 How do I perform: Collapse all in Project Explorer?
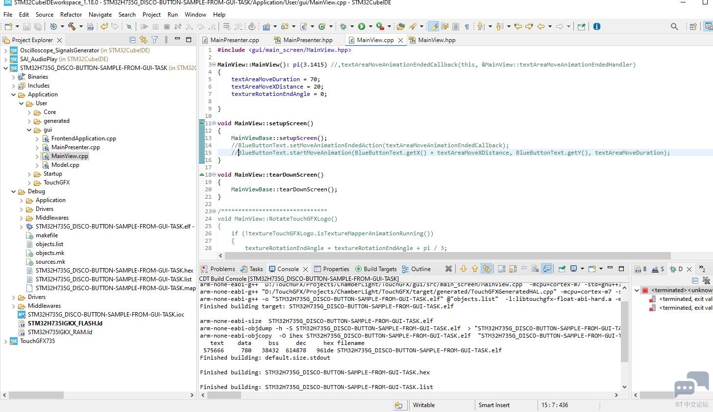click(x=132, y=40)
